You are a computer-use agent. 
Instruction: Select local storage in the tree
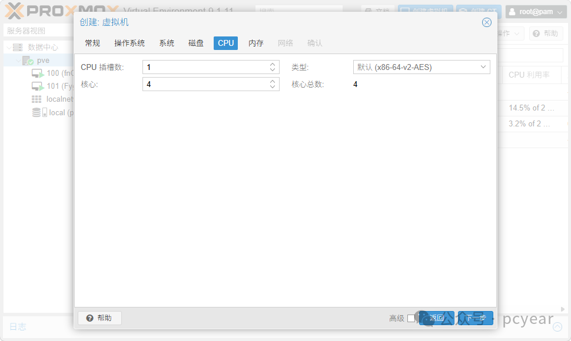(x=61, y=113)
